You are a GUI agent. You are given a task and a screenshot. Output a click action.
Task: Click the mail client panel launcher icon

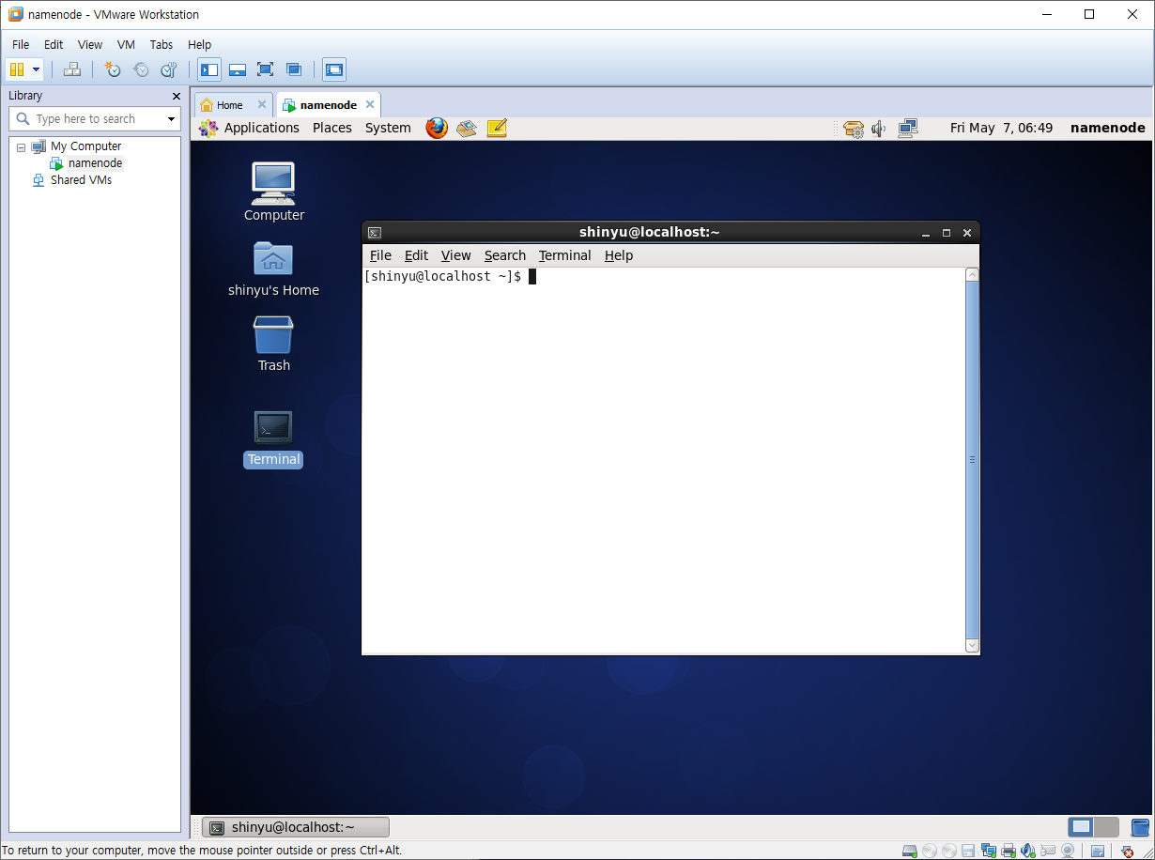tap(467, 128)
